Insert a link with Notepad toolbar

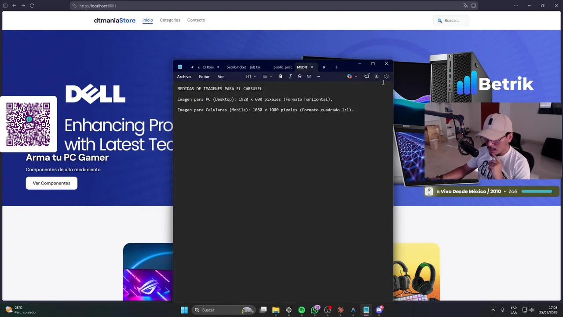pos(309,77)
